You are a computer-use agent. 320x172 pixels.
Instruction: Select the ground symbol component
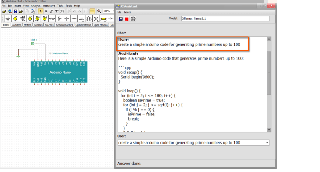(x=8, y=19)
